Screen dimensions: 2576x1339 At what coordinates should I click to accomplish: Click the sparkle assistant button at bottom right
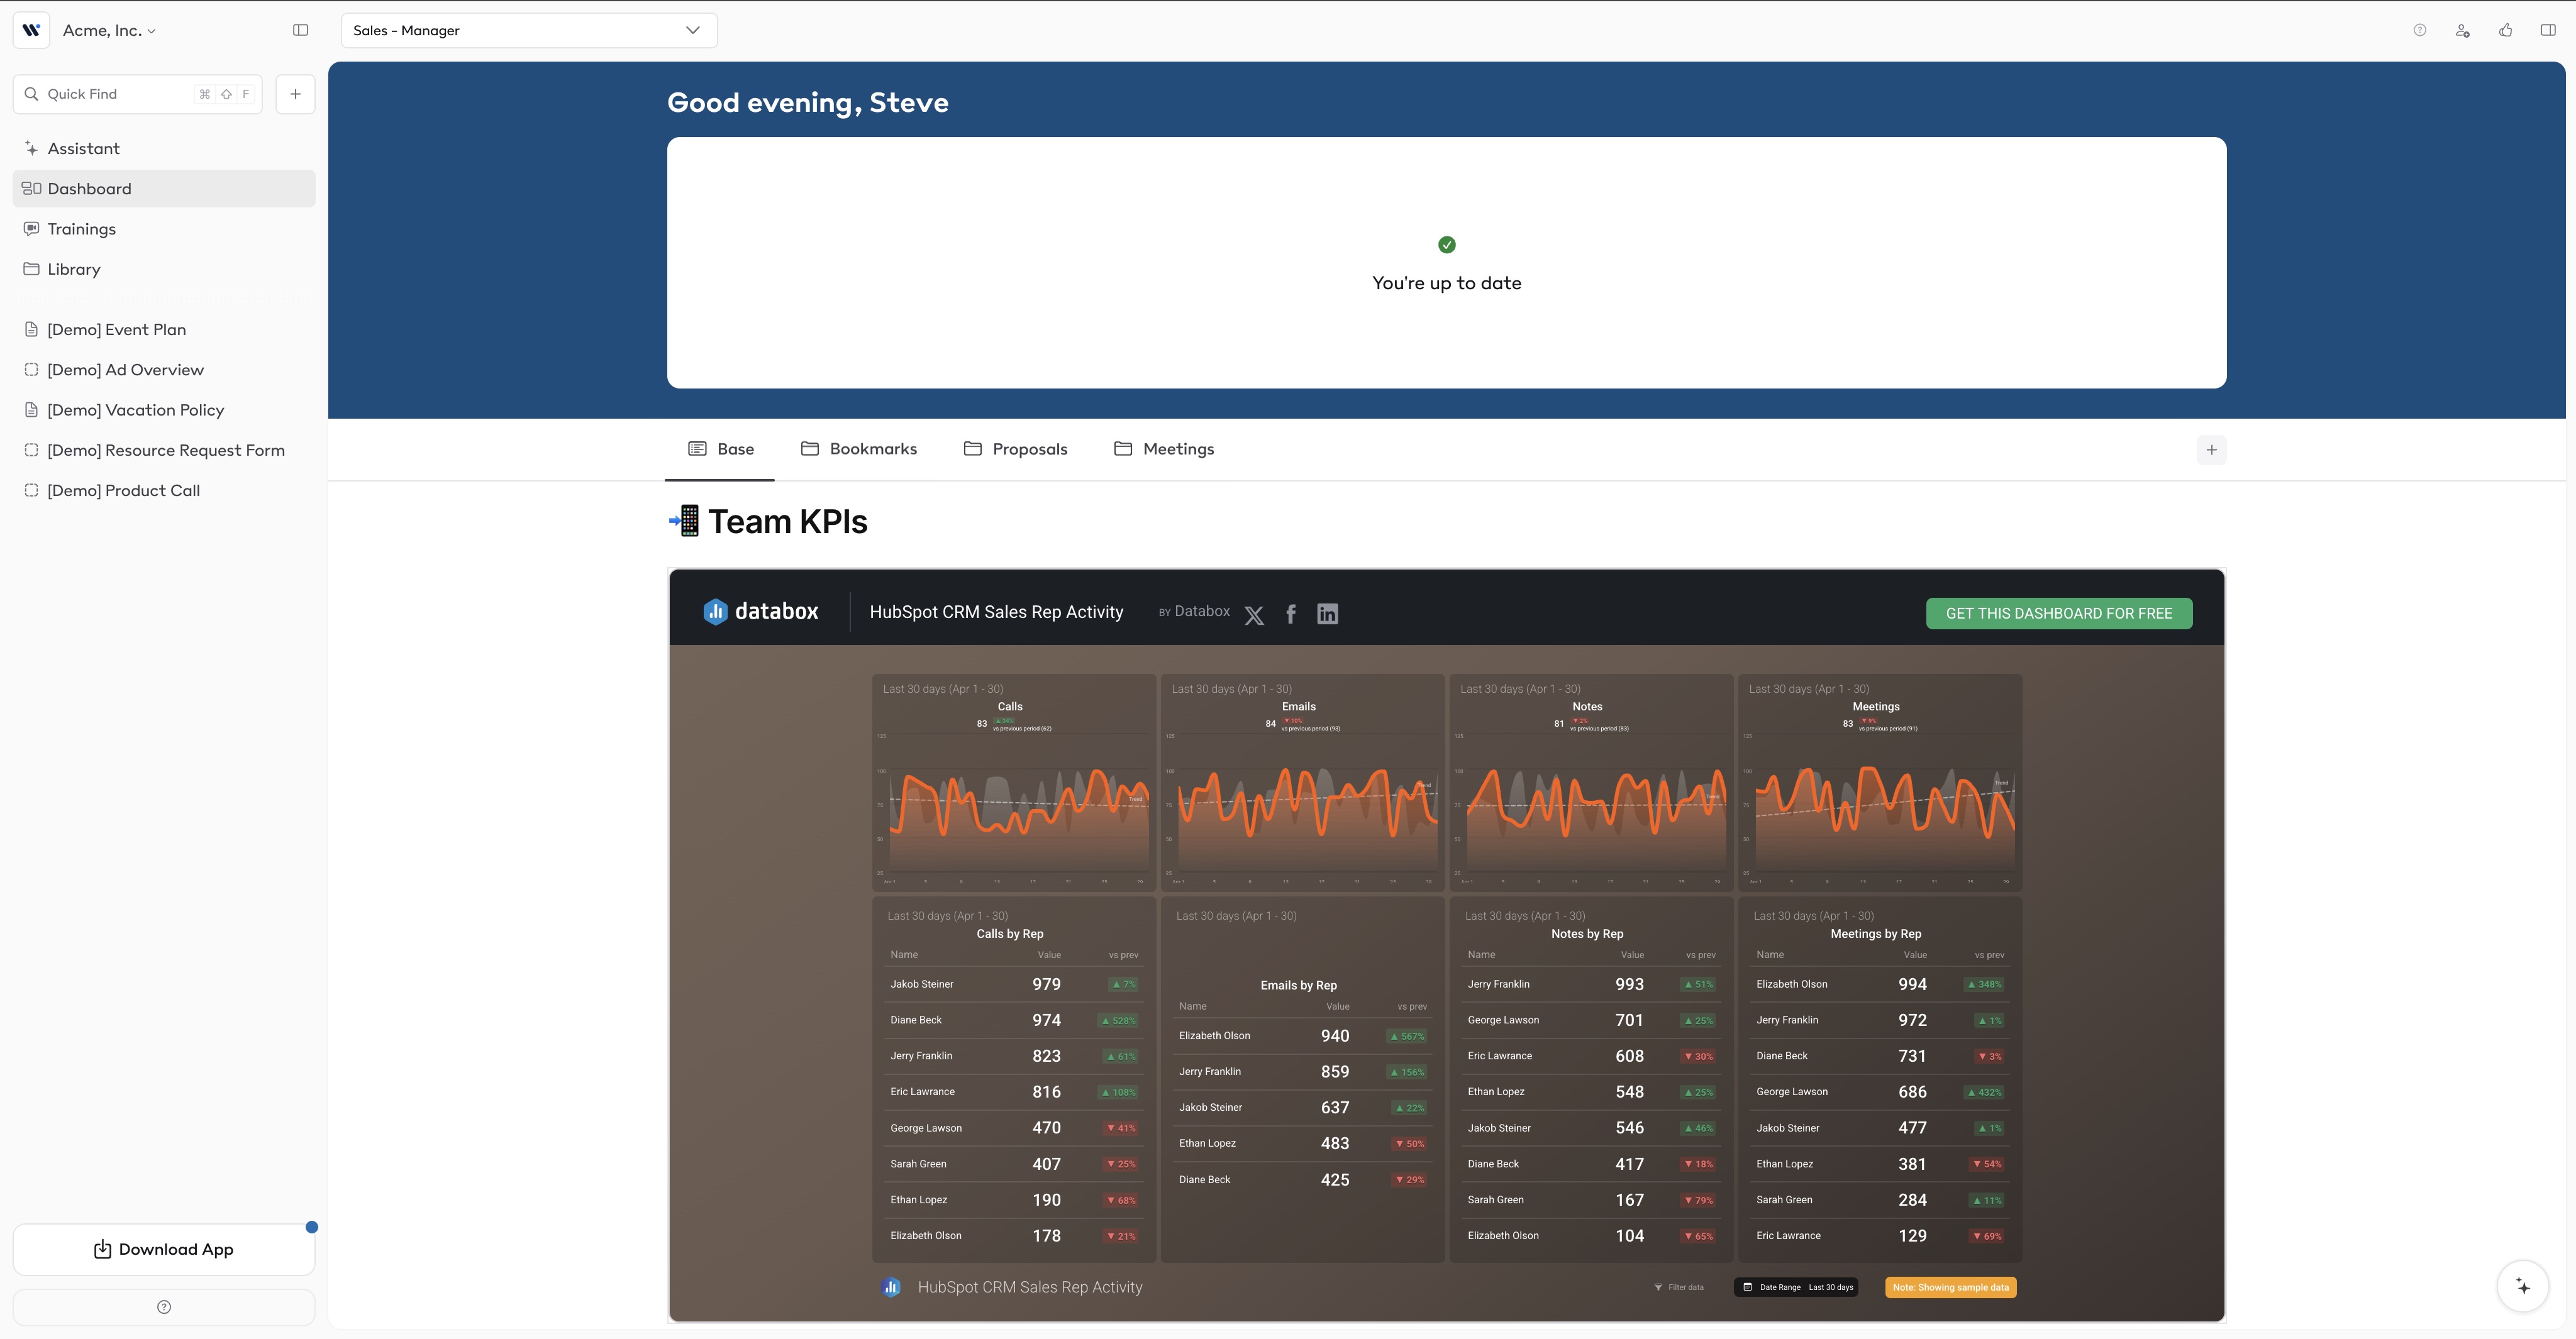(2522, 1286)
